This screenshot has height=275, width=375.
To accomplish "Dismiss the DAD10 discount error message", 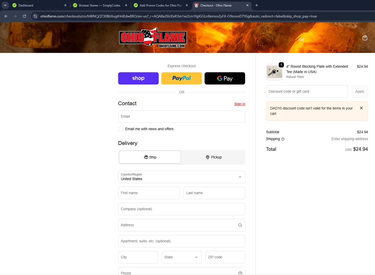I will 361,108.
